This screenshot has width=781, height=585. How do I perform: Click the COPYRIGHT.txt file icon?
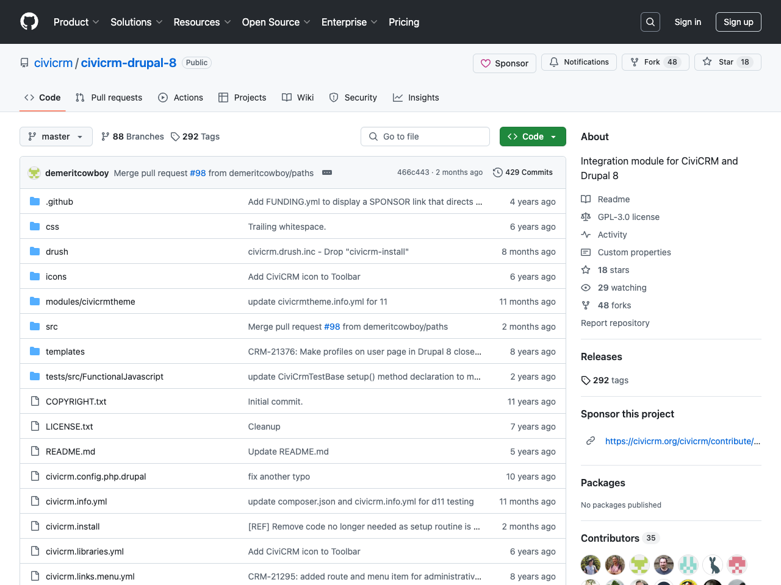[35, 401]
